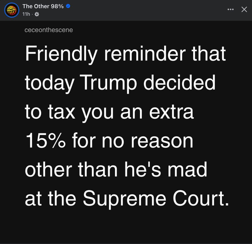Click the line "other than he's mad"
Image resolution: width=252 pixels, height=244 pixels.
116,169
